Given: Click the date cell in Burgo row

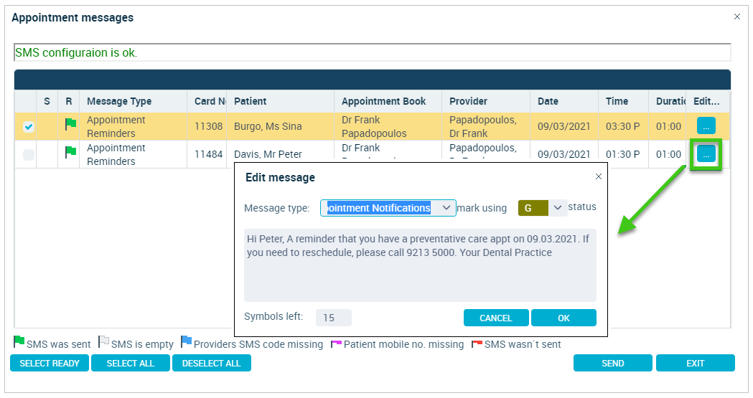Looking at the screenshot, I should pos(563,127).
